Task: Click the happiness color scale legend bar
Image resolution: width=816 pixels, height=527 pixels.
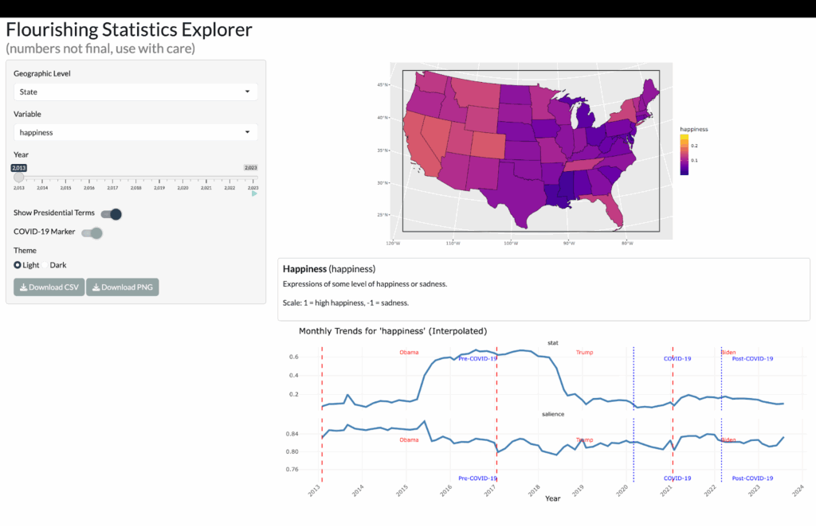Action: coord(684,154)
